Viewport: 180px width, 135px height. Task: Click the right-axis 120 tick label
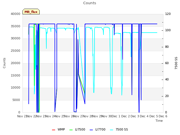(168, 14)
